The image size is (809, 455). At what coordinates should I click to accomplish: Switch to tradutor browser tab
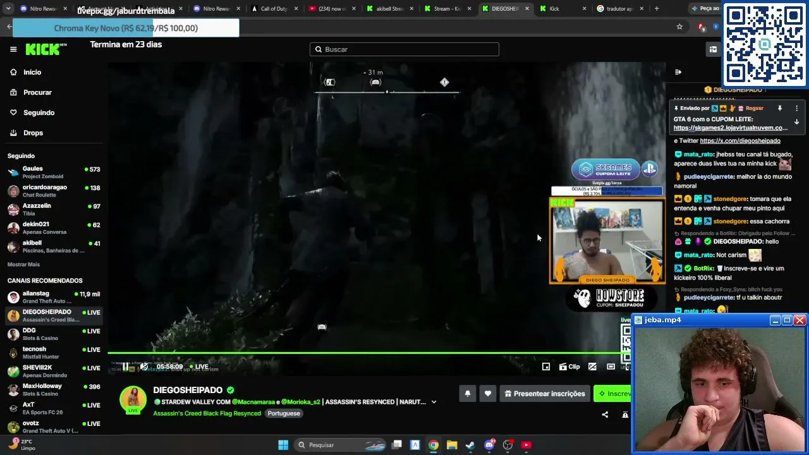point(619,9)
